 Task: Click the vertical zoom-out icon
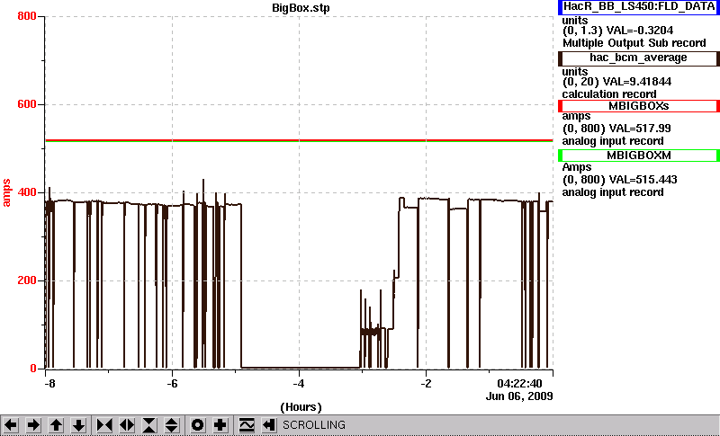click(172, 425)
